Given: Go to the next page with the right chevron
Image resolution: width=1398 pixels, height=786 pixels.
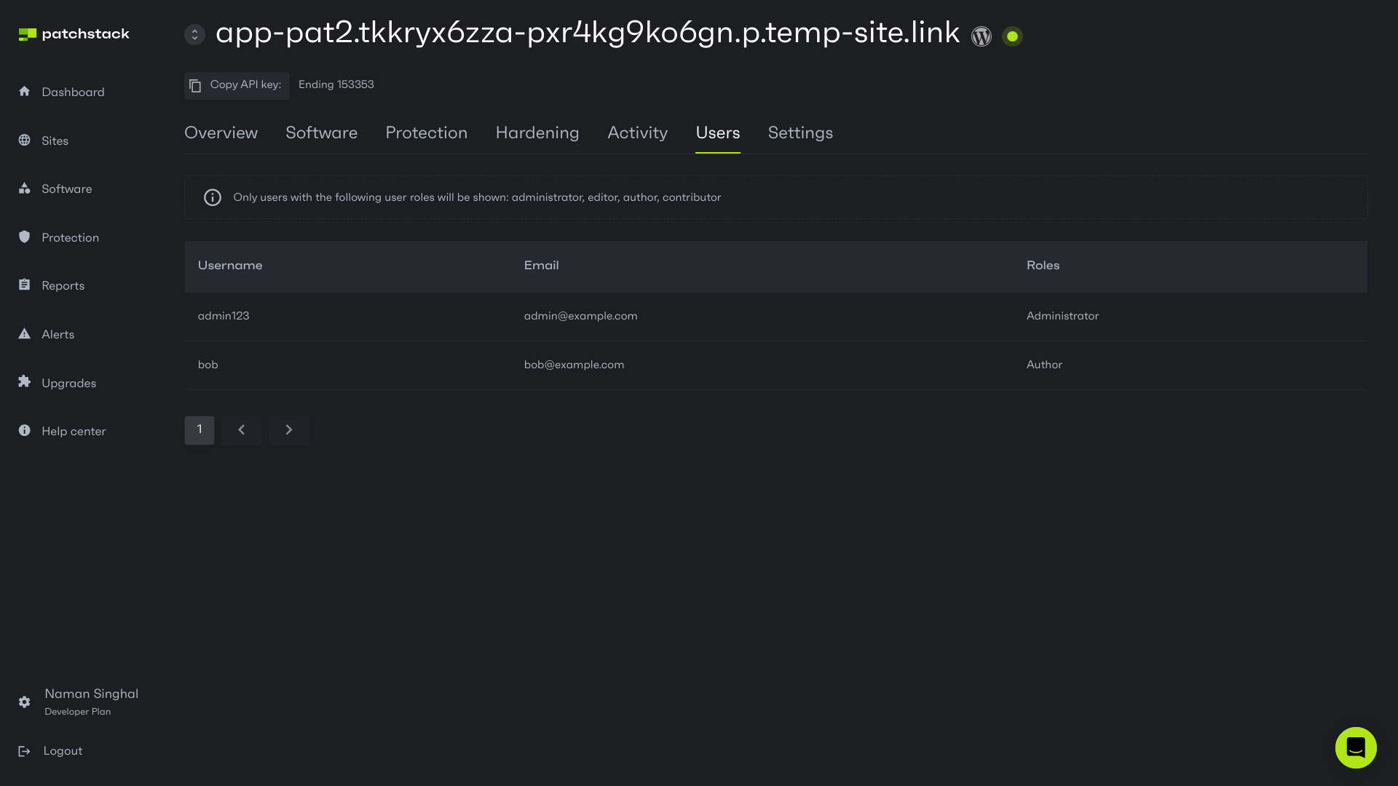Looking at the screenshot, I should [288, 429].
